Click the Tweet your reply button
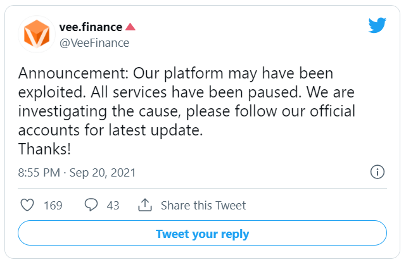This screenshot has height=262, width=406. 202,233
